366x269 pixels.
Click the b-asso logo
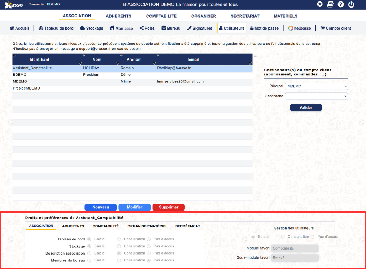14,5
